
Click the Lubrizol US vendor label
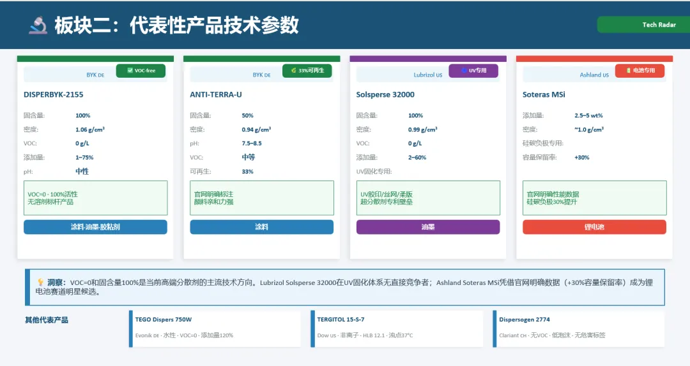point(427,75)
